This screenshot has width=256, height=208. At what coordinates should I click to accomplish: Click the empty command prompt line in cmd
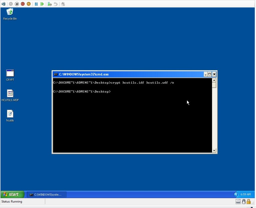tap(82, 91)
